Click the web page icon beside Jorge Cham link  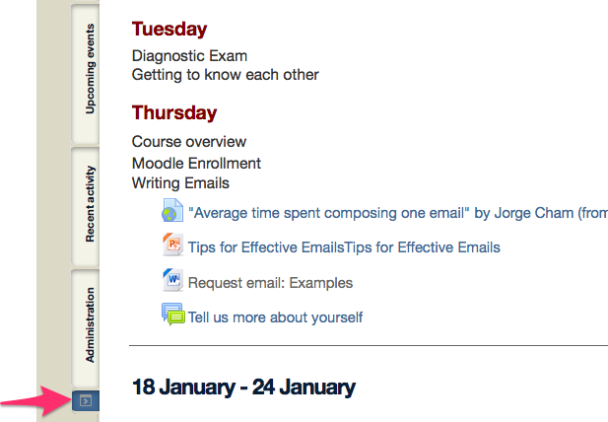[172, 211]
